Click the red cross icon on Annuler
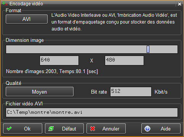 [93, 129]
